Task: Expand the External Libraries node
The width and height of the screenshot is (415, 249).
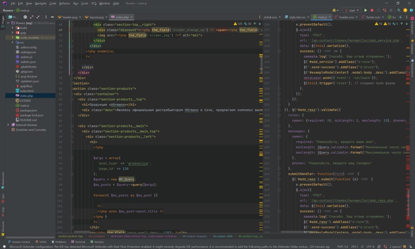Action: pyautogui.click(x=8, y=125)
